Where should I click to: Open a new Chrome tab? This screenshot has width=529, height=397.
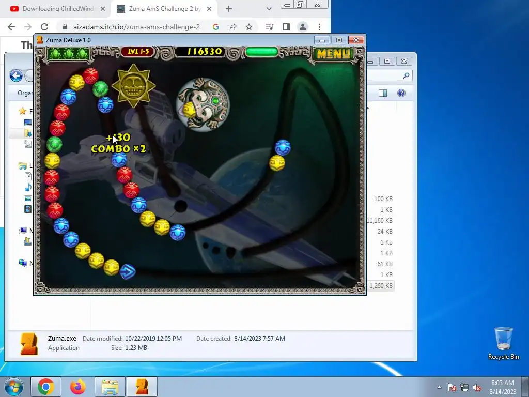[x=229, y=9]
